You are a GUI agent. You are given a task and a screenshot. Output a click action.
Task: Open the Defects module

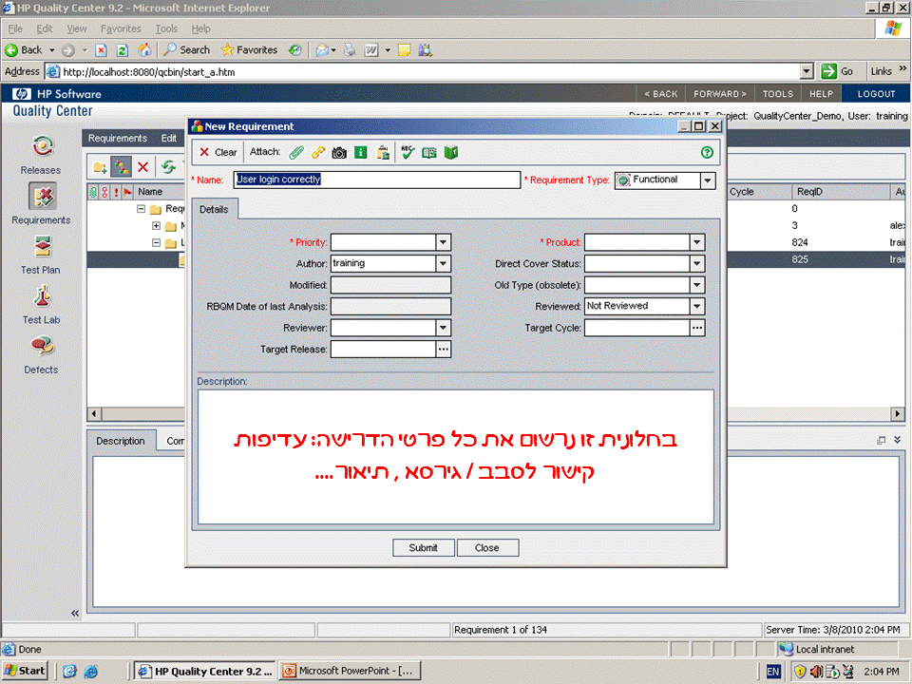[x=41, y=354]
